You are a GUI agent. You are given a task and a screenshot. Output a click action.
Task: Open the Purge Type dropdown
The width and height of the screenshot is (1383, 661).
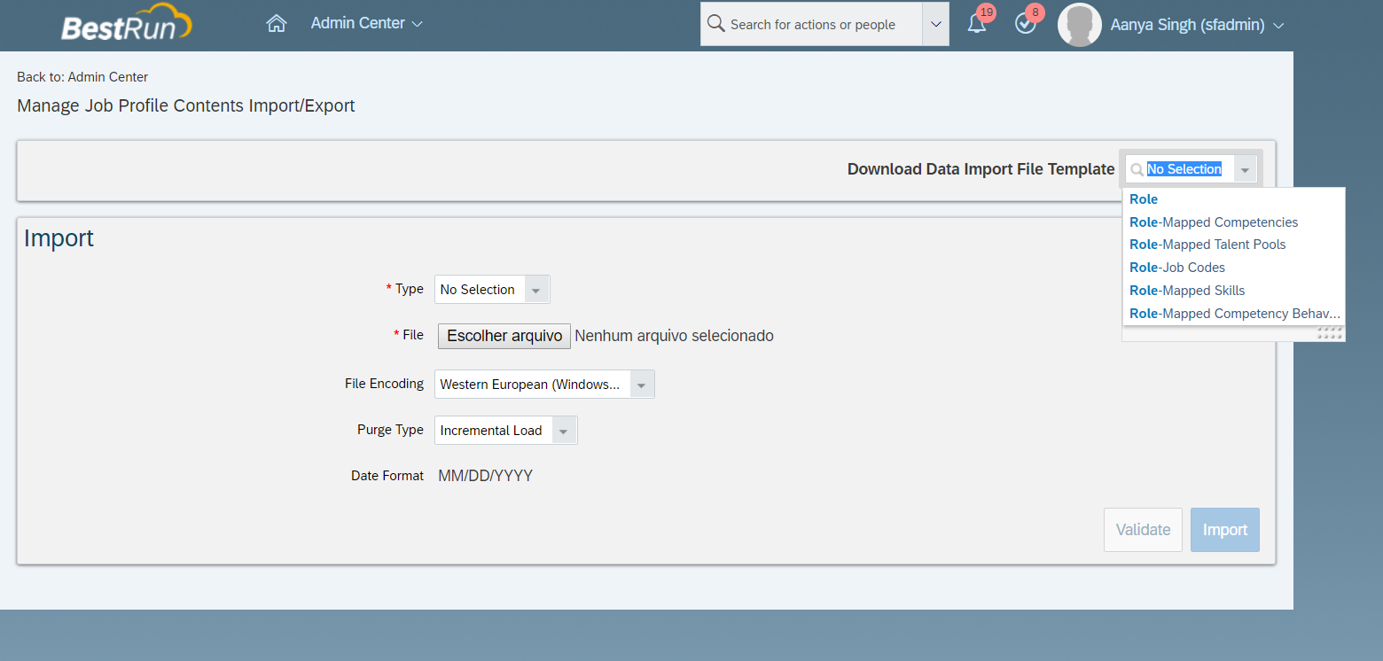tap(505, 431)
